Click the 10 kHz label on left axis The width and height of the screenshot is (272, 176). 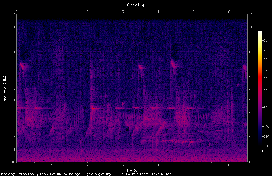pos(14,39)
